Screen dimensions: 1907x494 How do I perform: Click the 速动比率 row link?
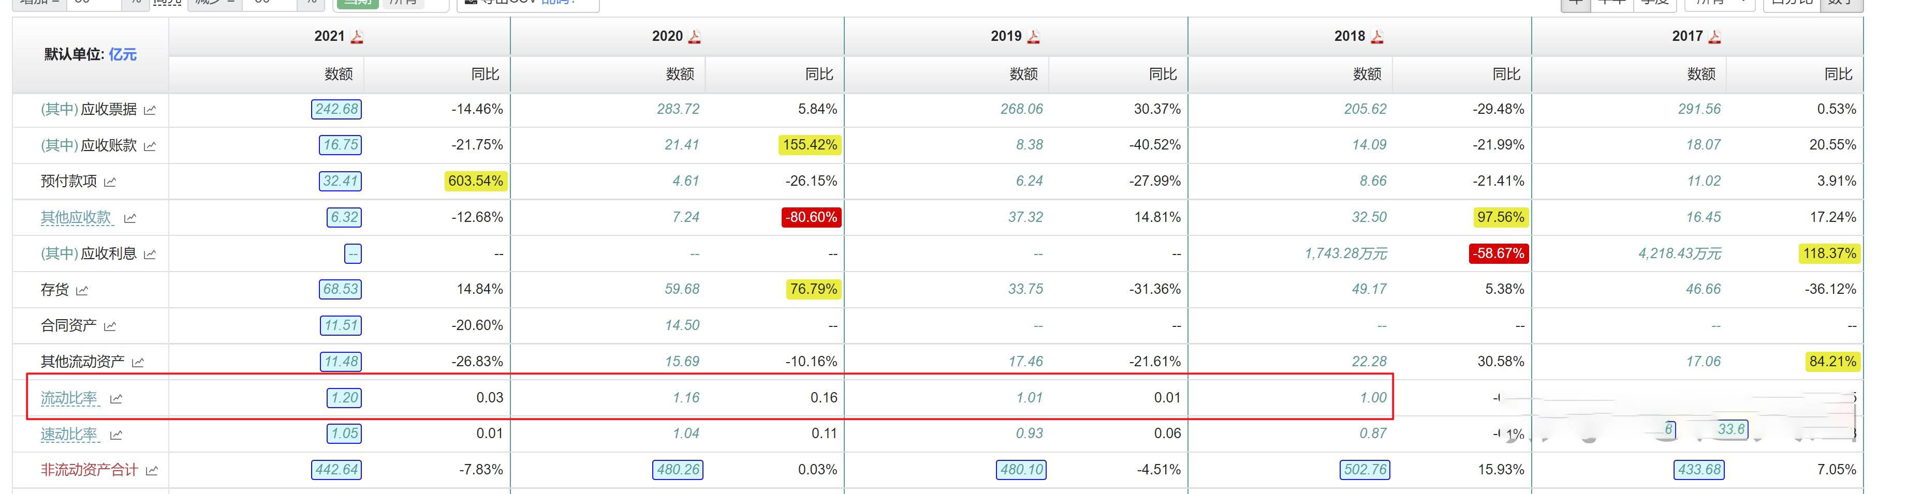pos(69,435)
